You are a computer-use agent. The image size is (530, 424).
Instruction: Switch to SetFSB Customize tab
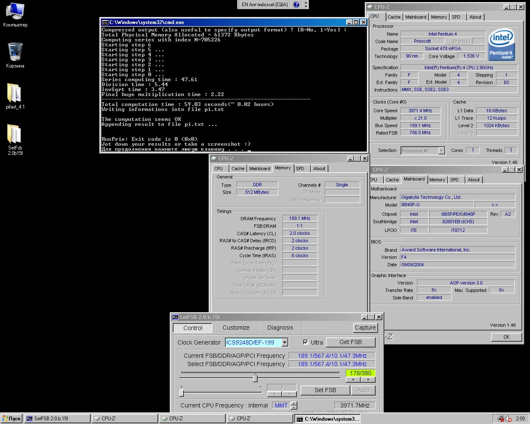[236, 328]
